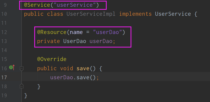This screenshot has width=210, height=102.
Task: Click the closing brace on line 19
Action: point(25,96)
